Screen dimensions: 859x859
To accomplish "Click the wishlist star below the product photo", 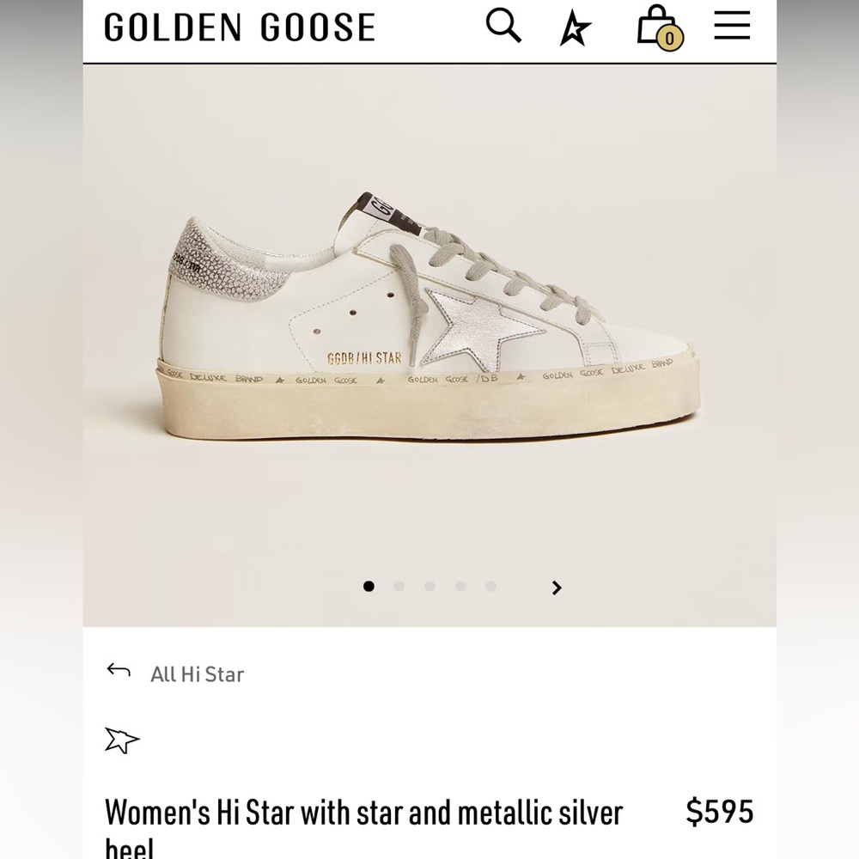I will point(122,737).
